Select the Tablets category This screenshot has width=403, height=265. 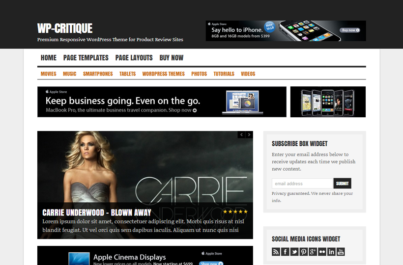click(x=127, y=74)
